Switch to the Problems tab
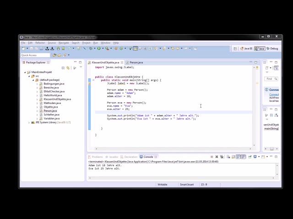 [x=96, y=157]
